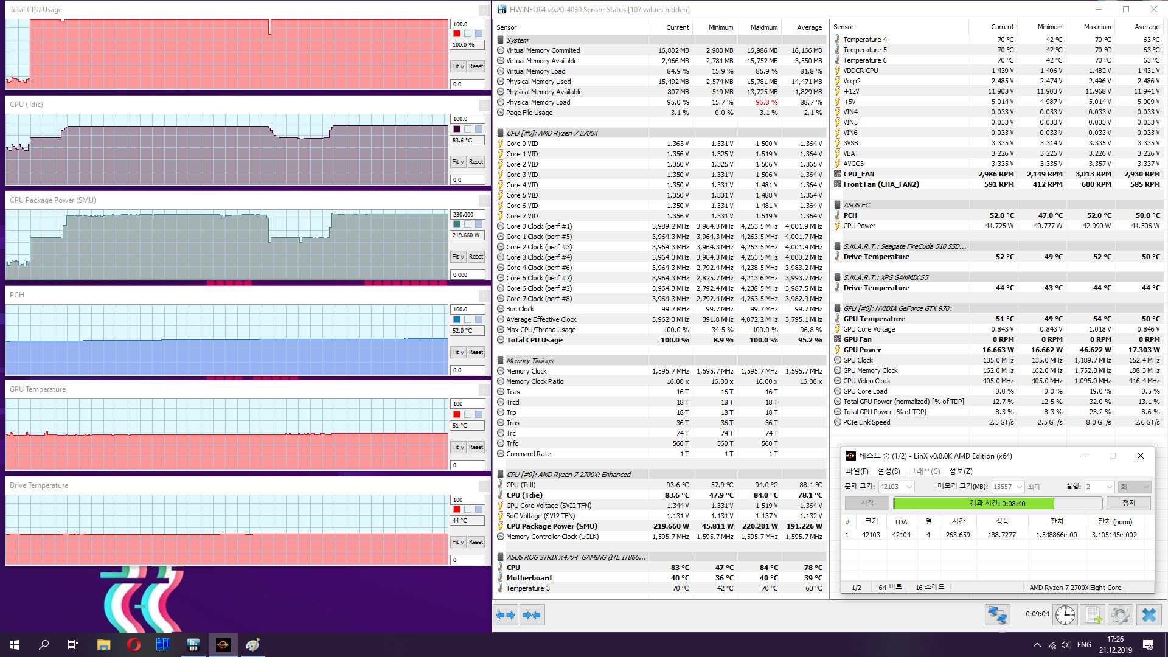Click the blue X close sensors icon
This screenshot has width=1168, height=657.
click(1149, 615)
